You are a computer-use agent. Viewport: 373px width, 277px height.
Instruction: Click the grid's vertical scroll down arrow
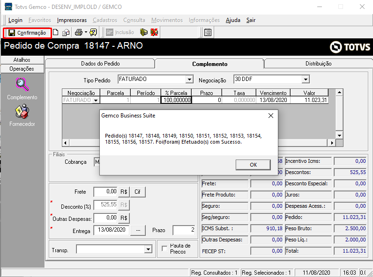tap(339, 136)
